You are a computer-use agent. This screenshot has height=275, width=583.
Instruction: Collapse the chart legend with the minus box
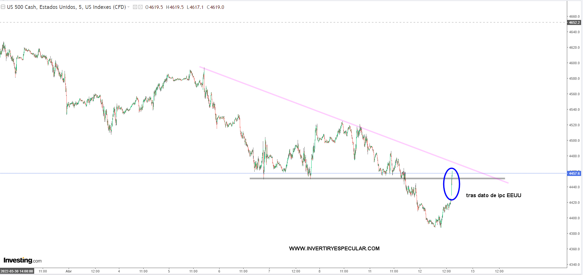pyautogui.click(x=3, y=7)
